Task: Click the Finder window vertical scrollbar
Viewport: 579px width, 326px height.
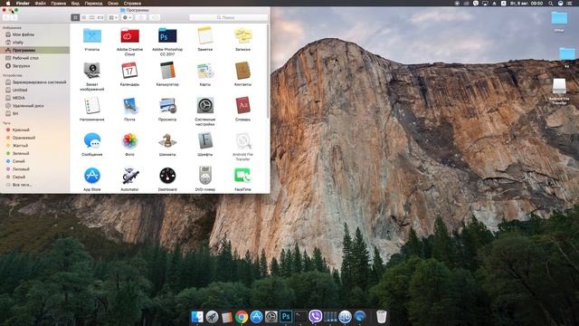Action: [x=268, y=71]
